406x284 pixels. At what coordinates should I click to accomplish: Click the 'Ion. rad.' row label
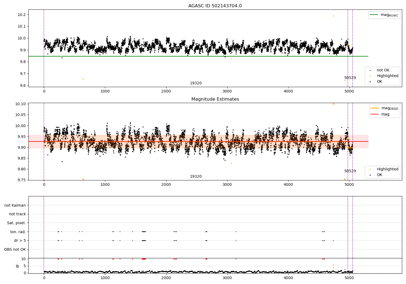coord(18,232)
